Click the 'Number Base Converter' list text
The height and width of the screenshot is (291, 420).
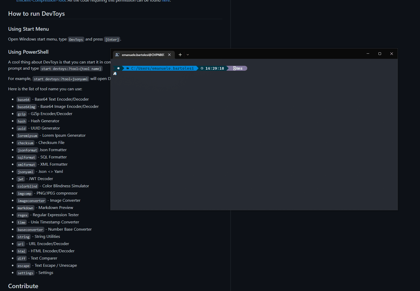click(70, 229)
